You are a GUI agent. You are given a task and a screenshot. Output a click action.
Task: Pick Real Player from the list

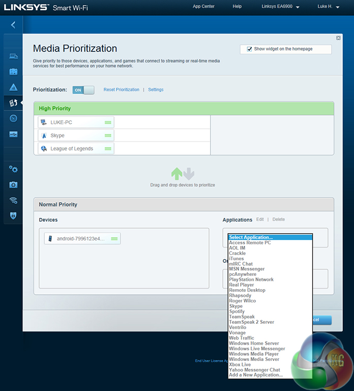pyautogui.click(x=270, y=285)
